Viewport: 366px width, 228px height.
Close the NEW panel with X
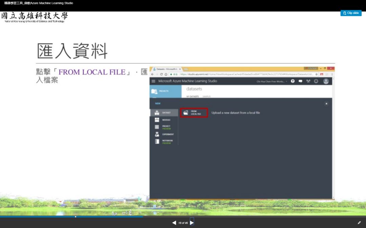point(326,104)
